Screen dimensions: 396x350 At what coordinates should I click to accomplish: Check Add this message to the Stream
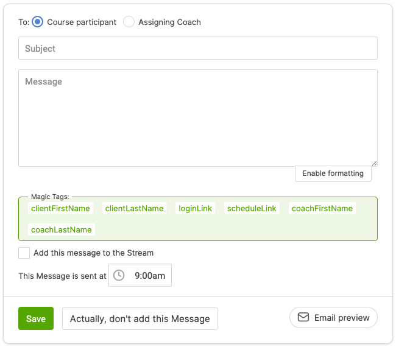coord(24,253)
